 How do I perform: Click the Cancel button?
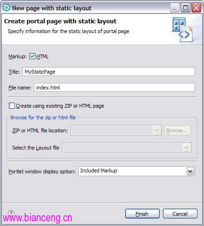pos(180,214)
